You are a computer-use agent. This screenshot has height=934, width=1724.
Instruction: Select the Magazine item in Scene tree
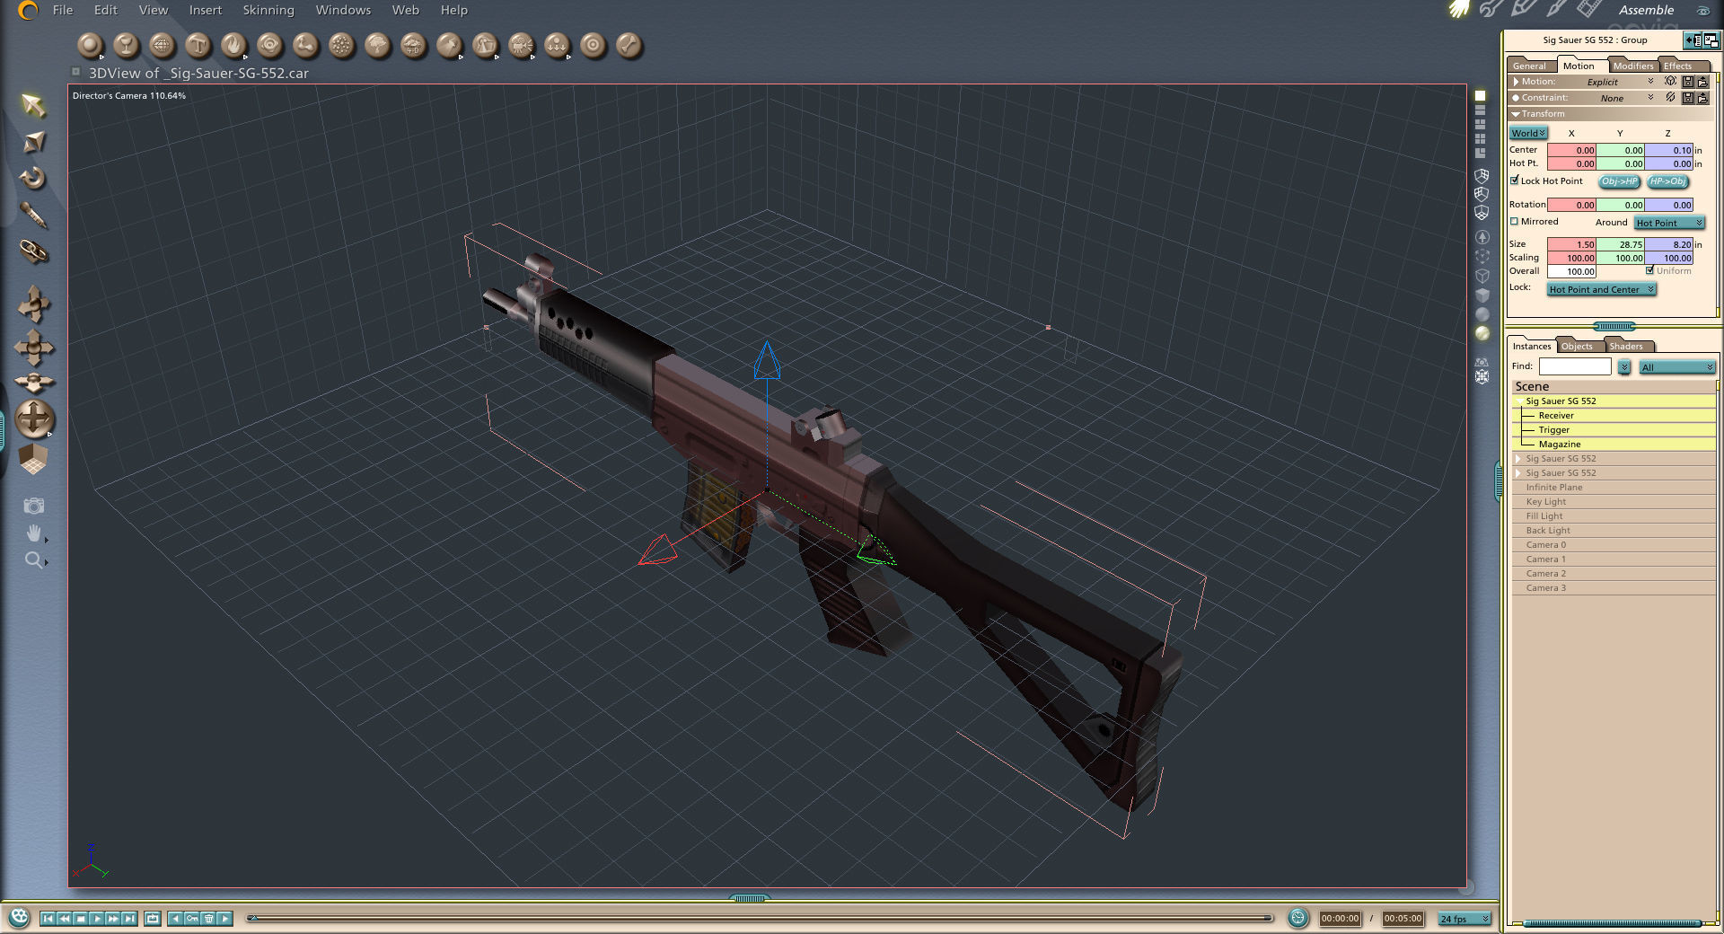1560,444
